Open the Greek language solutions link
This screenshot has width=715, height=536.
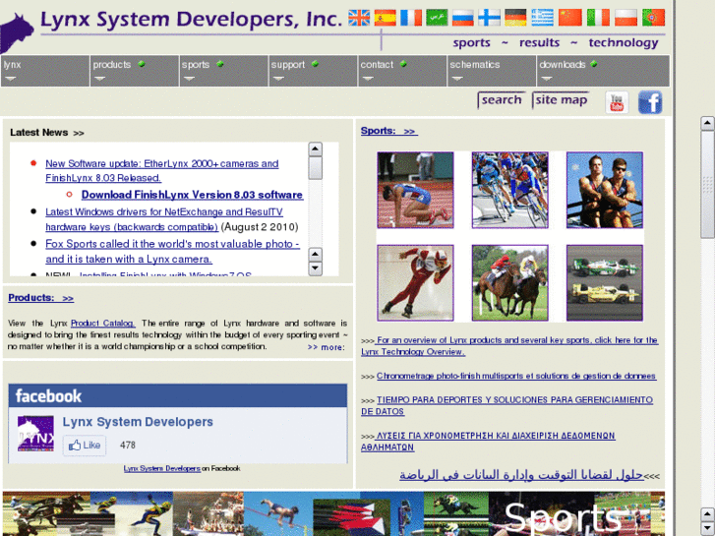coord(488,442)
